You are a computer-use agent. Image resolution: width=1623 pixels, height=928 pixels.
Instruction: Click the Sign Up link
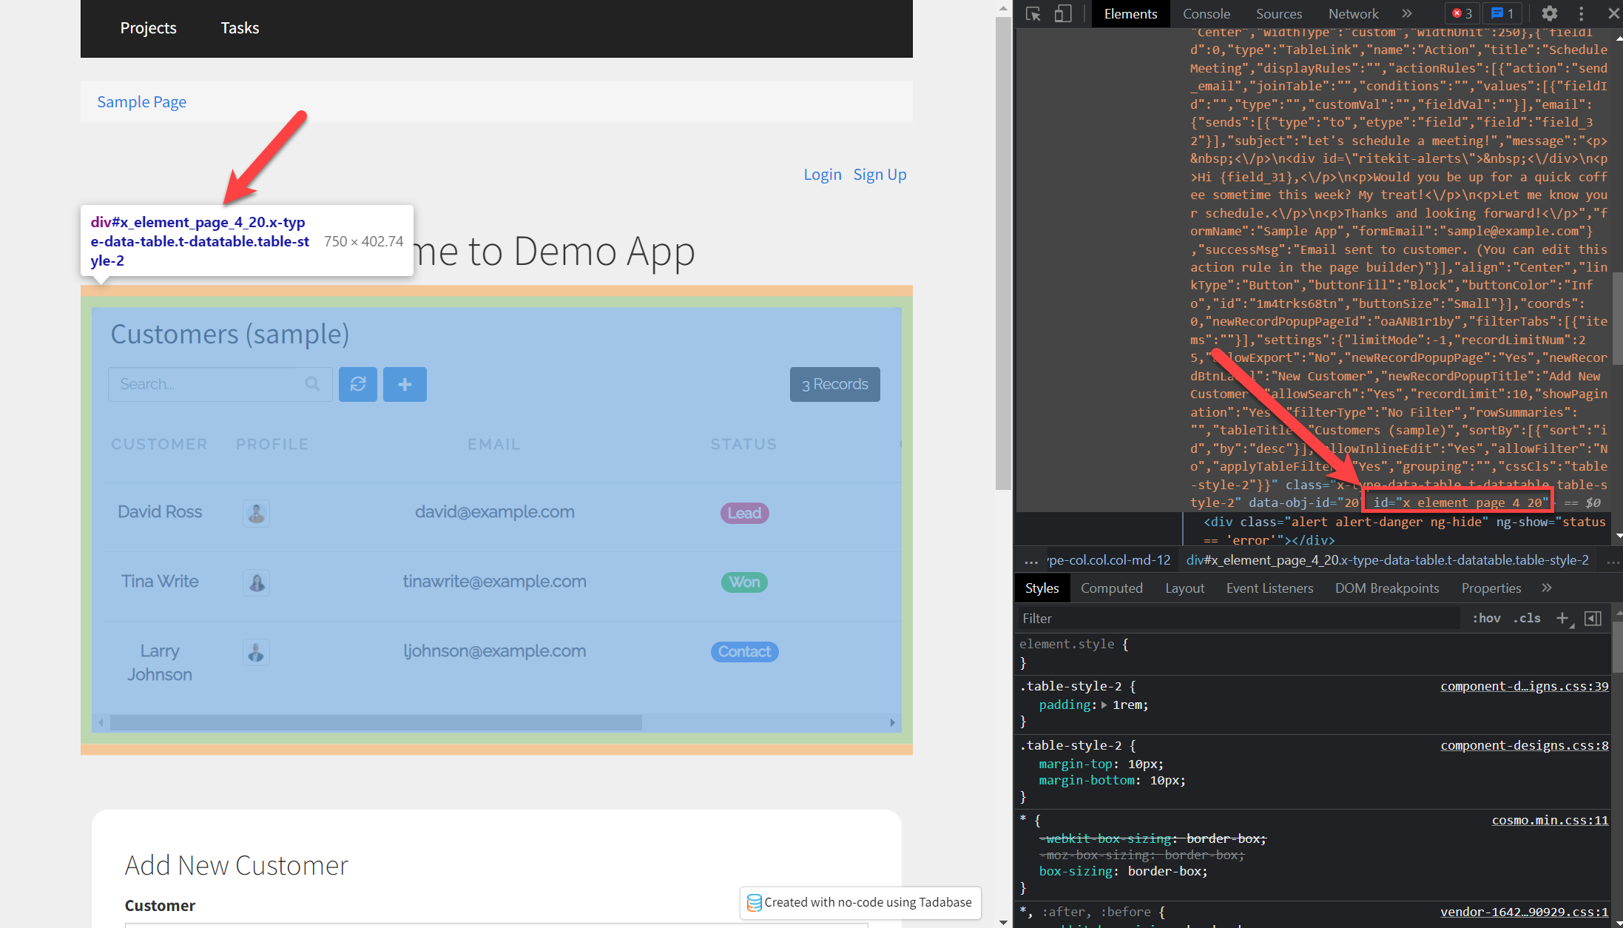pyautogui.click(x=880, y=175)
